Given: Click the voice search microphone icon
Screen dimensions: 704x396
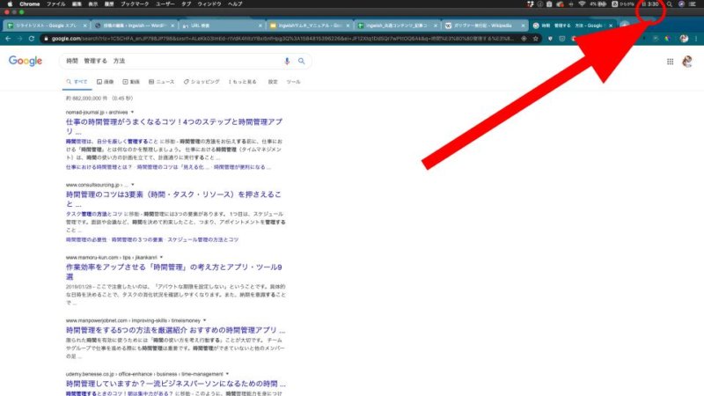Looking at the screenshot, I should tap(287, 61).
